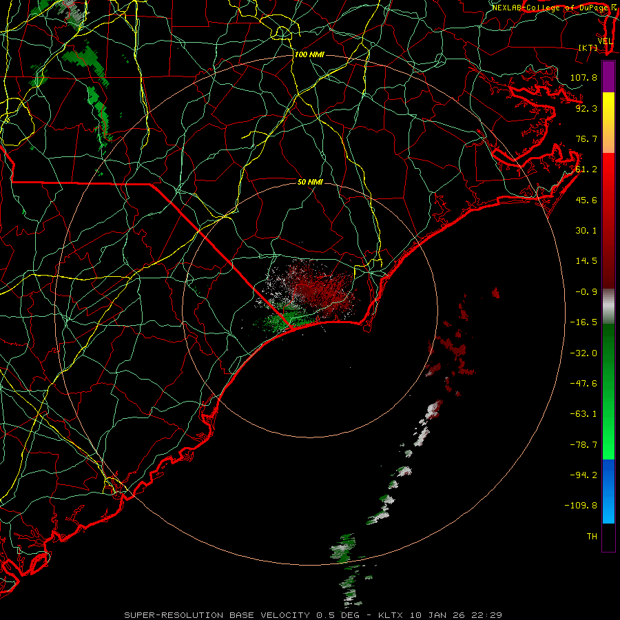This screenshot has height=620, width=620.
Task: Click the Super-Resolution Base Velocity caption text
Action: tap(313, 615)
